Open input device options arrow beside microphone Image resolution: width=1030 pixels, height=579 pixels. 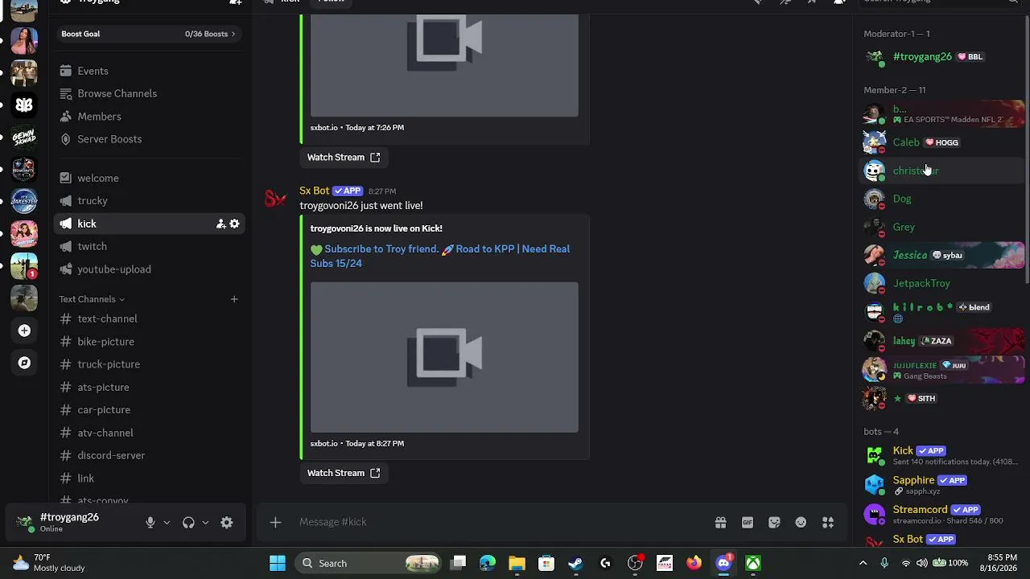point(167,523)
